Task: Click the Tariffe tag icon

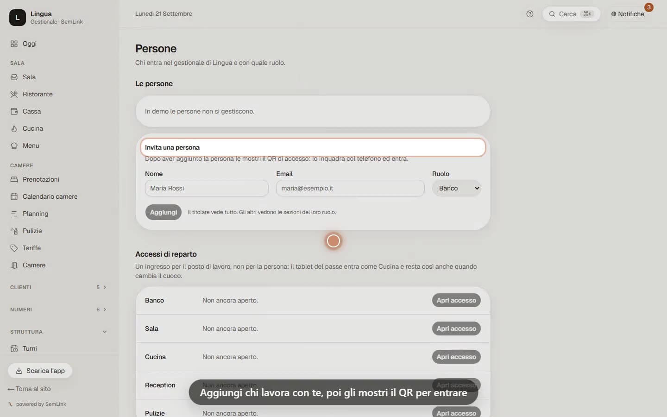Action: (14, 248)
